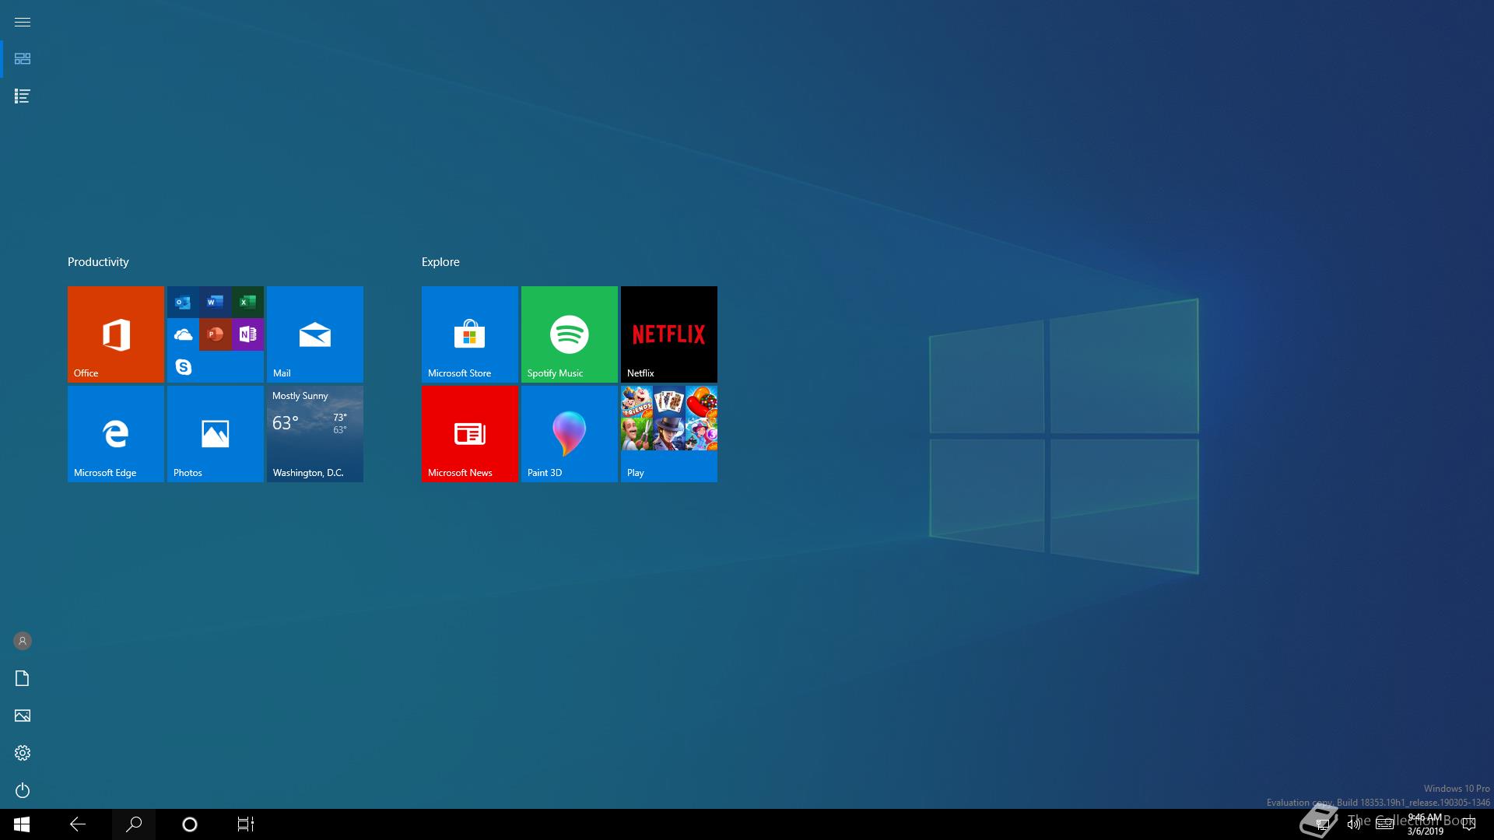Launch the Spotify Music tile
The image size is (1494, 840).
[569, 334]
